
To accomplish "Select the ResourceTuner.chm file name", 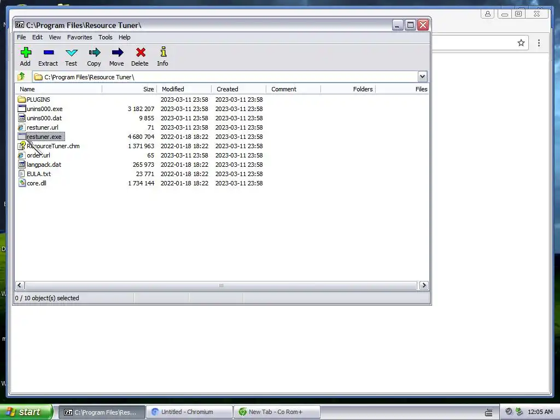I will tap(53, 145).
